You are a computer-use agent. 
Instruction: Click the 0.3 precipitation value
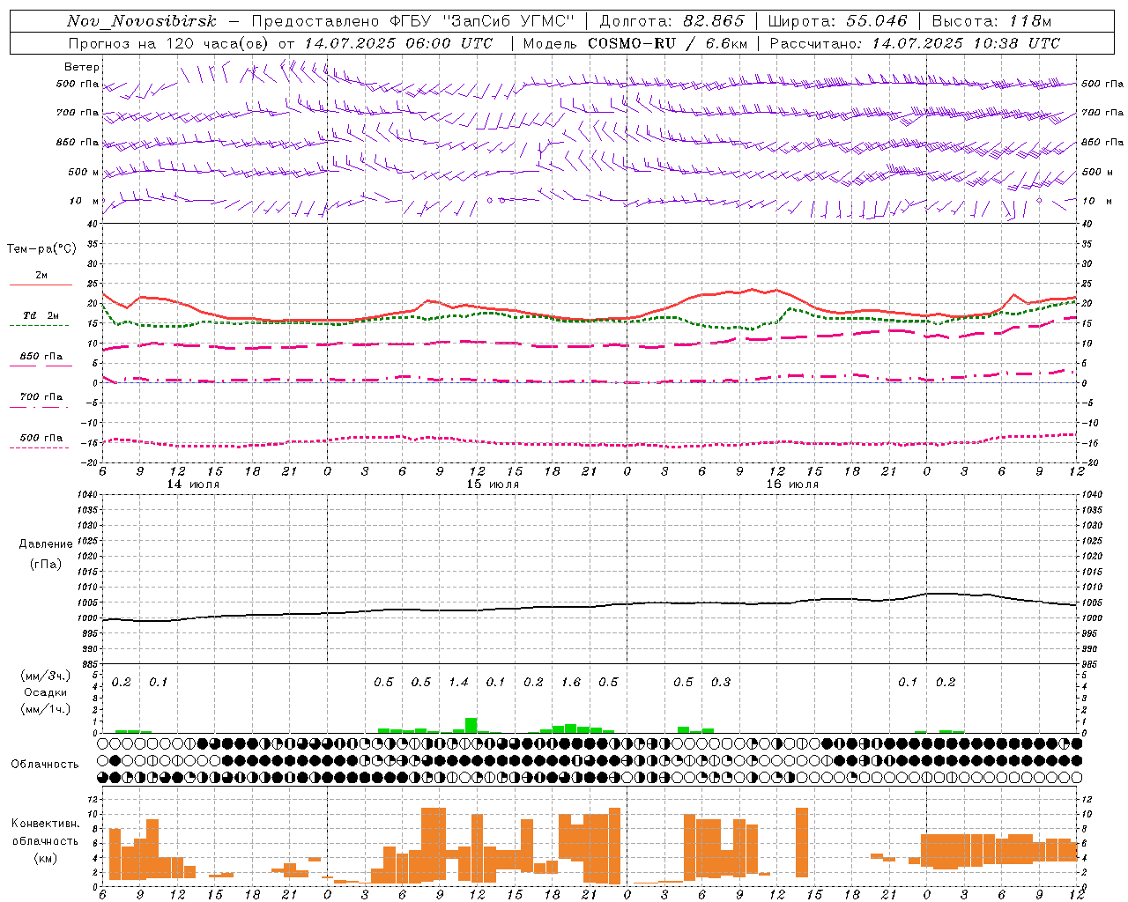point(721,683)
